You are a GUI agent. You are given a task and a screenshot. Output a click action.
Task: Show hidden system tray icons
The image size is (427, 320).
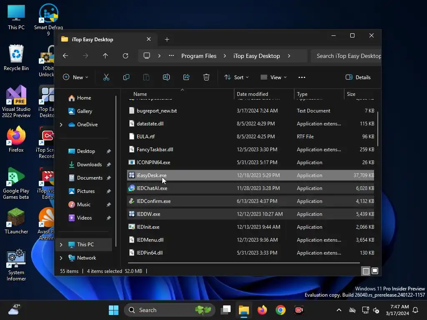(x=339, y=310)
